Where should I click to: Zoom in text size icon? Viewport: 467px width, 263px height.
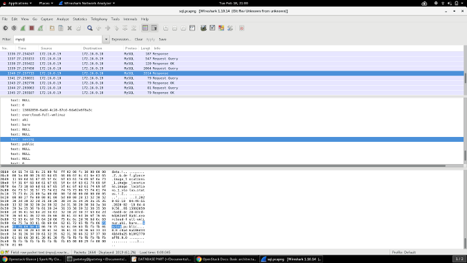(165, 28)
